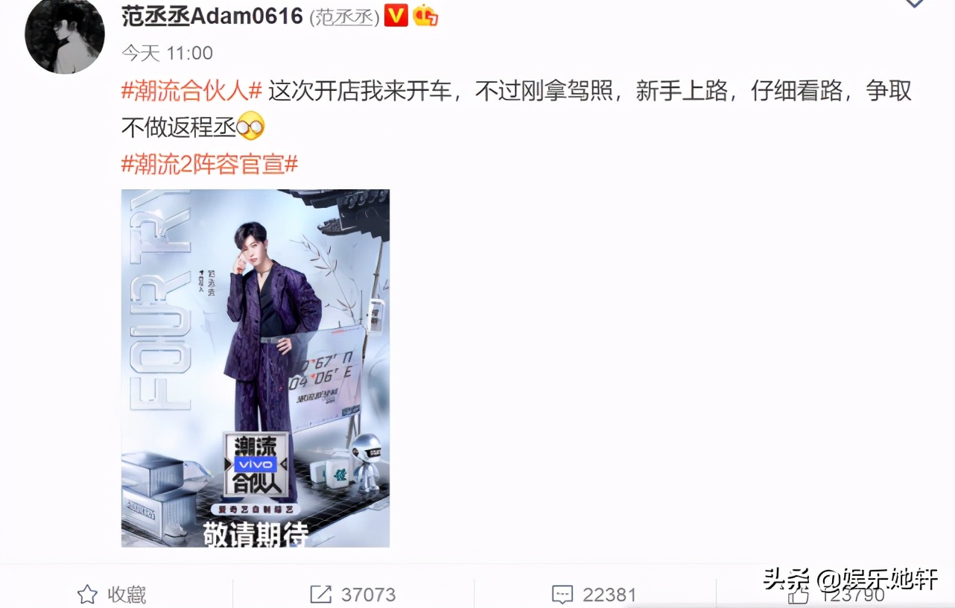Like the post with the thumbs-up icon

coord(798,595)
